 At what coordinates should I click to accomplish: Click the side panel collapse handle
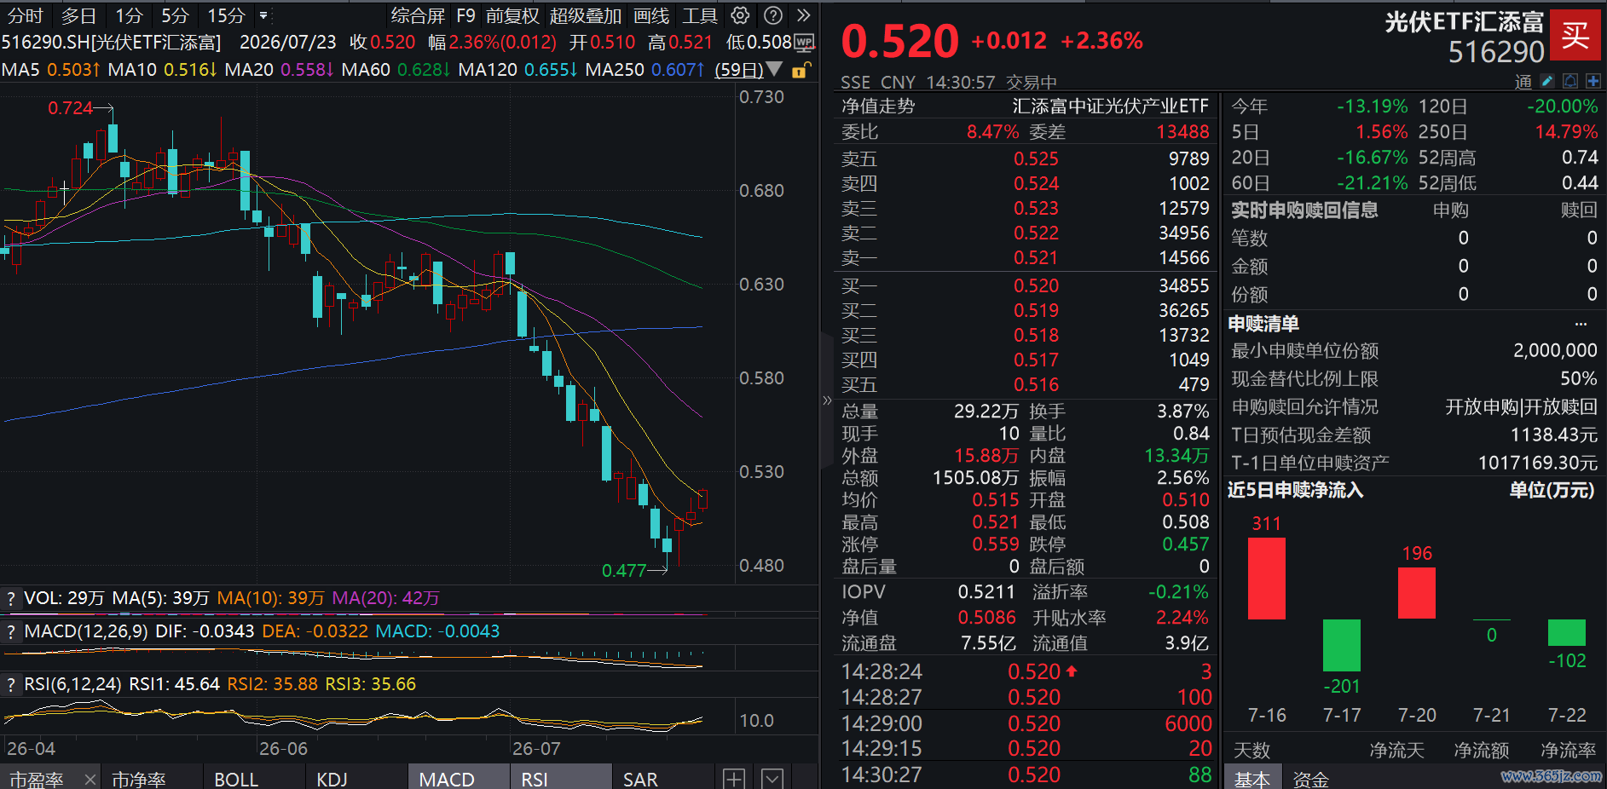tap(826, 400)
